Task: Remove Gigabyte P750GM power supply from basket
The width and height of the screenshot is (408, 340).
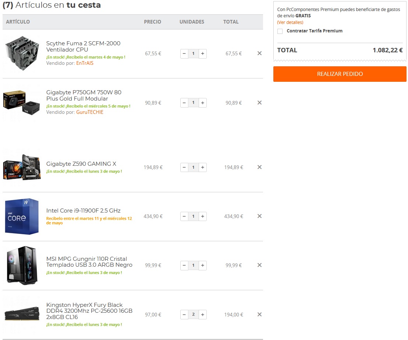Action: (x=259, y=103)
